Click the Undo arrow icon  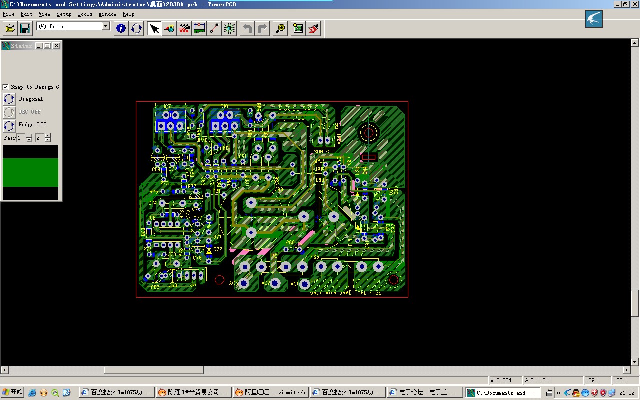(x=247, y=28)
